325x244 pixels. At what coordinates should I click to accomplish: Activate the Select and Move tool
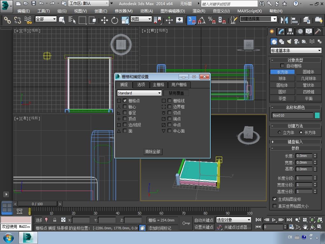(104, 20)
